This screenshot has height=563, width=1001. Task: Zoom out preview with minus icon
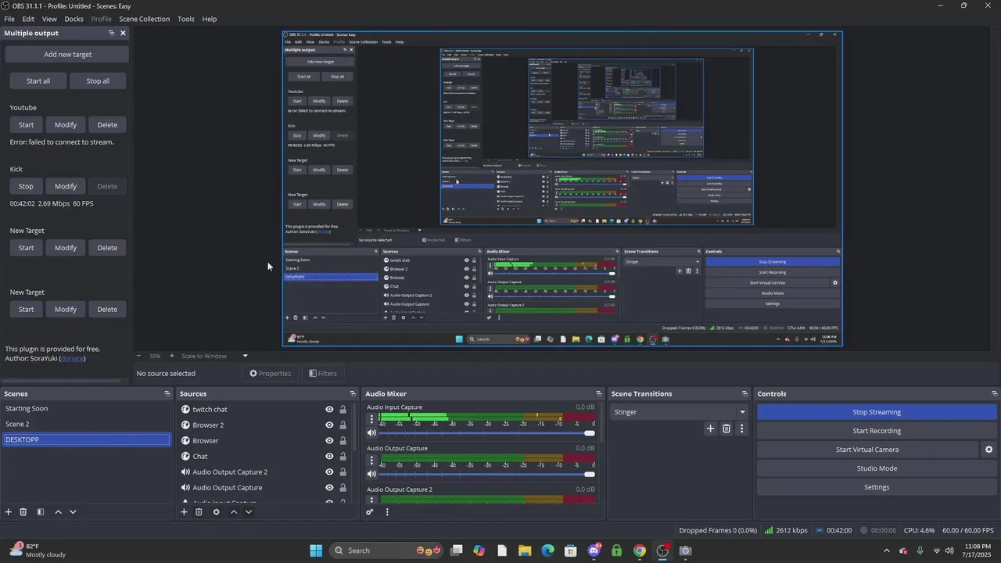click(x=138, y=356)
